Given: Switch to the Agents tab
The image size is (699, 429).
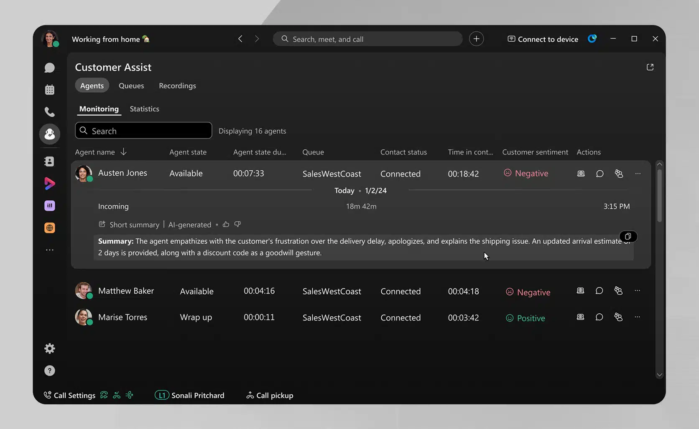Looking at the screenshot, I should point(92,86).
